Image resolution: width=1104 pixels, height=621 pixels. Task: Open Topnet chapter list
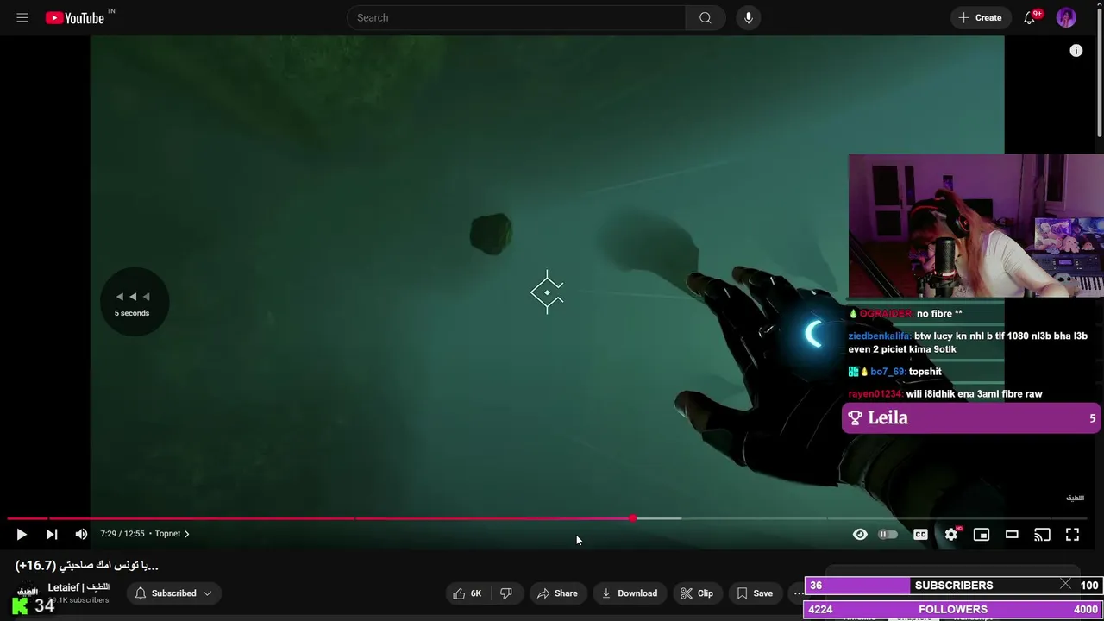(x=172, y=534)
